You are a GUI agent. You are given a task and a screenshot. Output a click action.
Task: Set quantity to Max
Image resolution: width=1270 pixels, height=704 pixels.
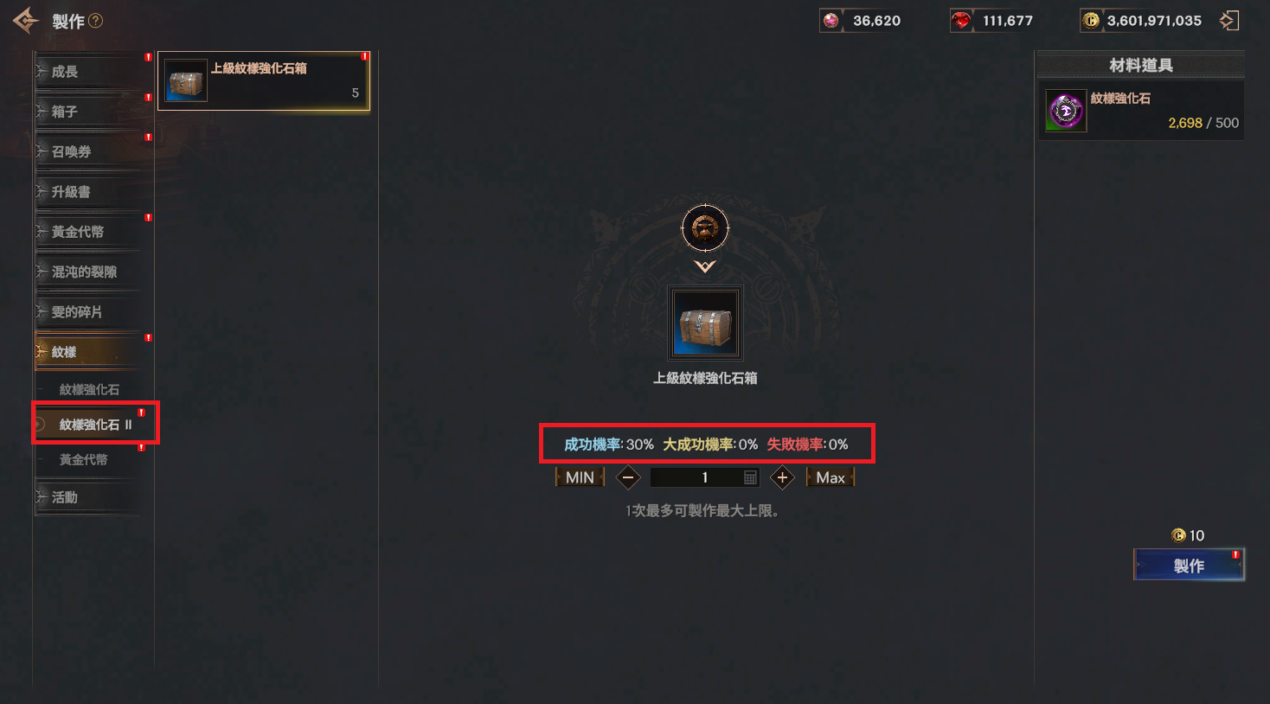coord(831,477)
